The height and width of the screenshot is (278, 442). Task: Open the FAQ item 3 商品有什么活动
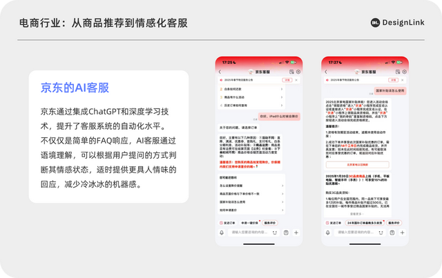(251, 97)
